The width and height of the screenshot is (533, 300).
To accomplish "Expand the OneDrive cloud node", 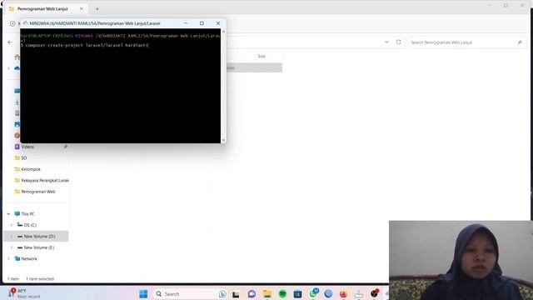I will click(x=8, y=68).
